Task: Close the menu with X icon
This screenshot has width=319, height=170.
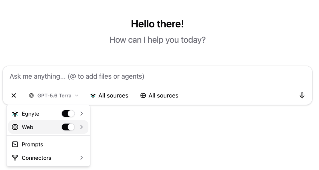Action: tap(14, 95)
